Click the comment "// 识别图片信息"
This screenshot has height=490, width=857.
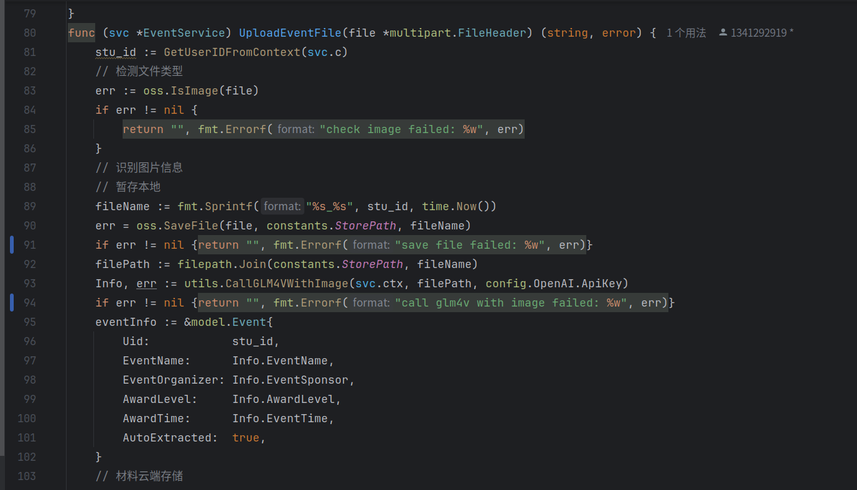139,168
